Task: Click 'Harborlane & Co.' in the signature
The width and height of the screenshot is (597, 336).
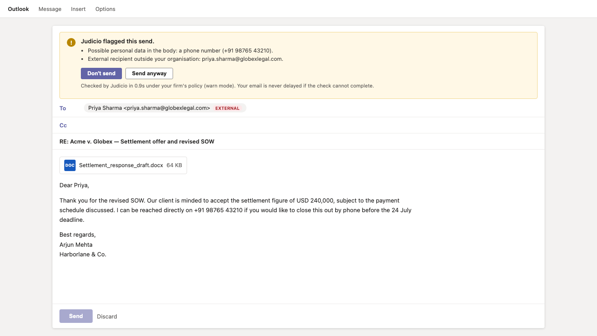Action: (x=83, y=254)
